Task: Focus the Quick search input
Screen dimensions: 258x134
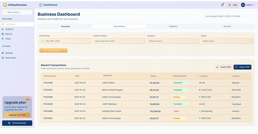Action: coord(17,12)
